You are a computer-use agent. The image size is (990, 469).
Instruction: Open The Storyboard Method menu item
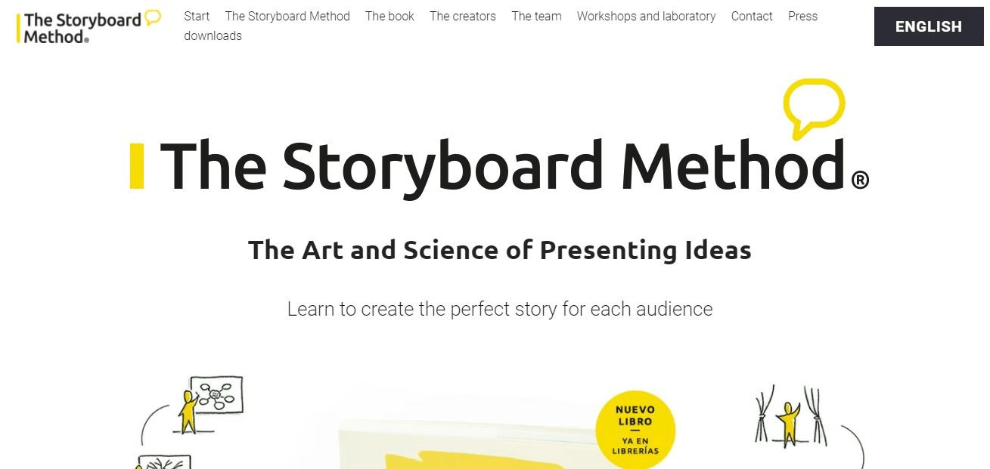click(x=287, y=16)
